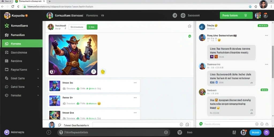Click the search field in the bottom bar
Image resolution: width=274 pixels, height=137 pixels.
[x=113, y=132]
